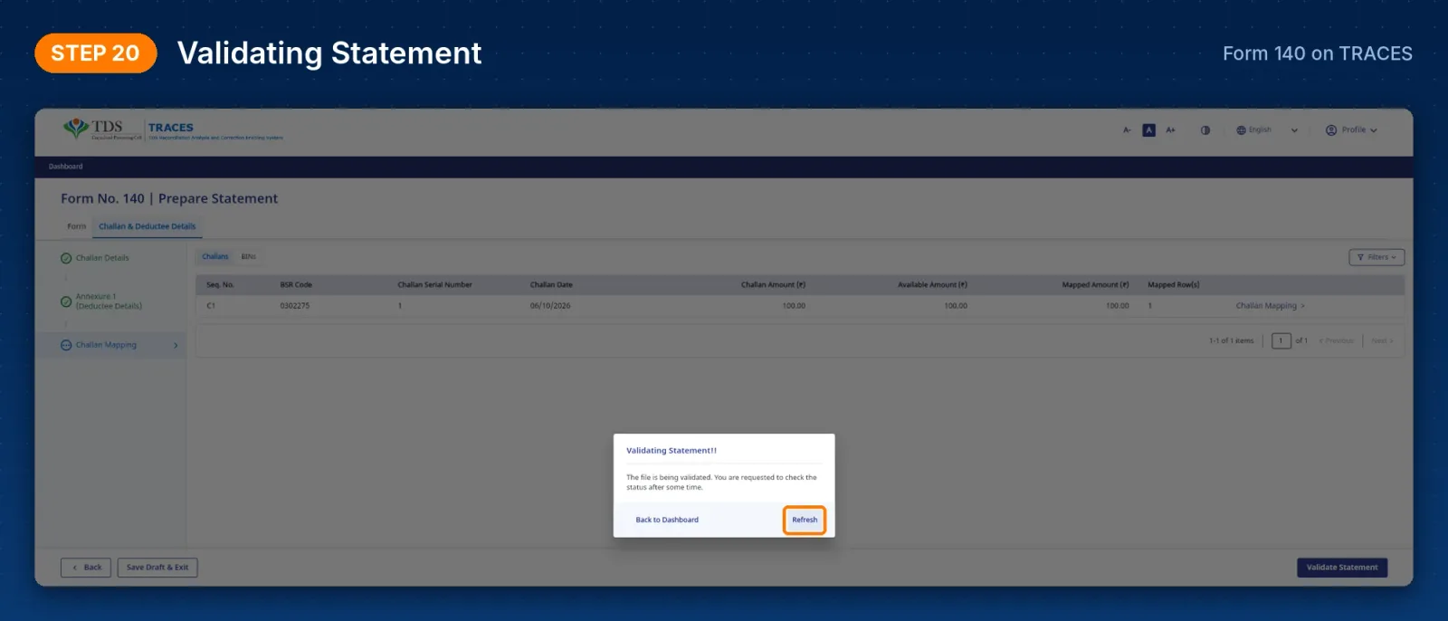Select the Challan & Deductee Details tab
This screenshot has width=1448, height=621.
coord(147,226)
